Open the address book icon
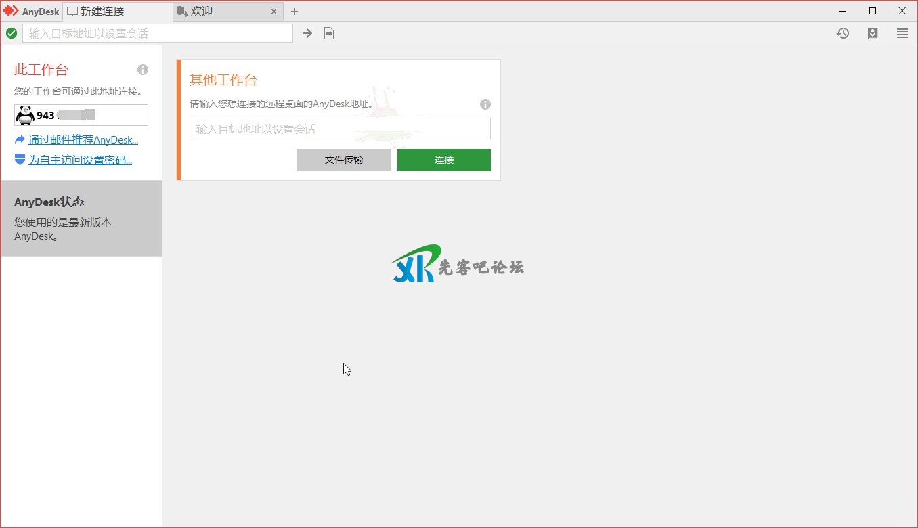This screenshot has width=918, height=528. click(x=873, y=32)
